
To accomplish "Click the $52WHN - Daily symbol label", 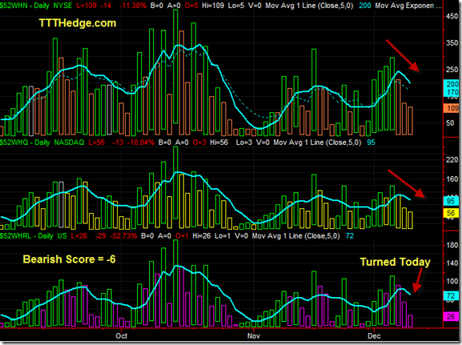I will (x=25, y=6).
